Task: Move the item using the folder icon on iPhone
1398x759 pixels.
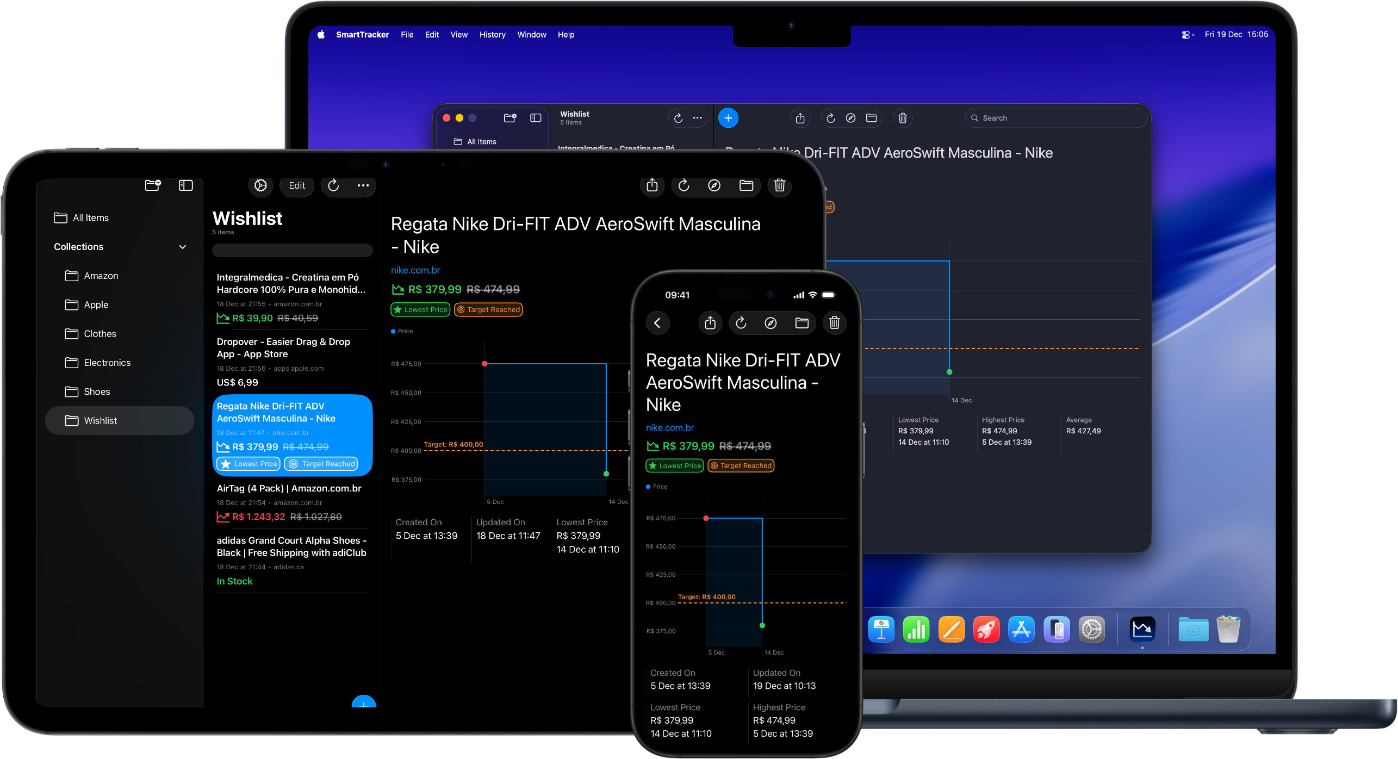Action: coord(801,322)
